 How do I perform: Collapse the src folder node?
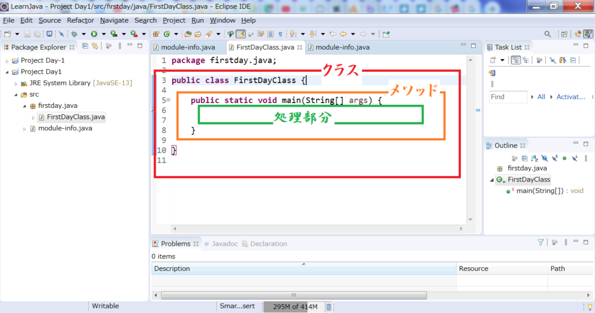coord(16,94)
